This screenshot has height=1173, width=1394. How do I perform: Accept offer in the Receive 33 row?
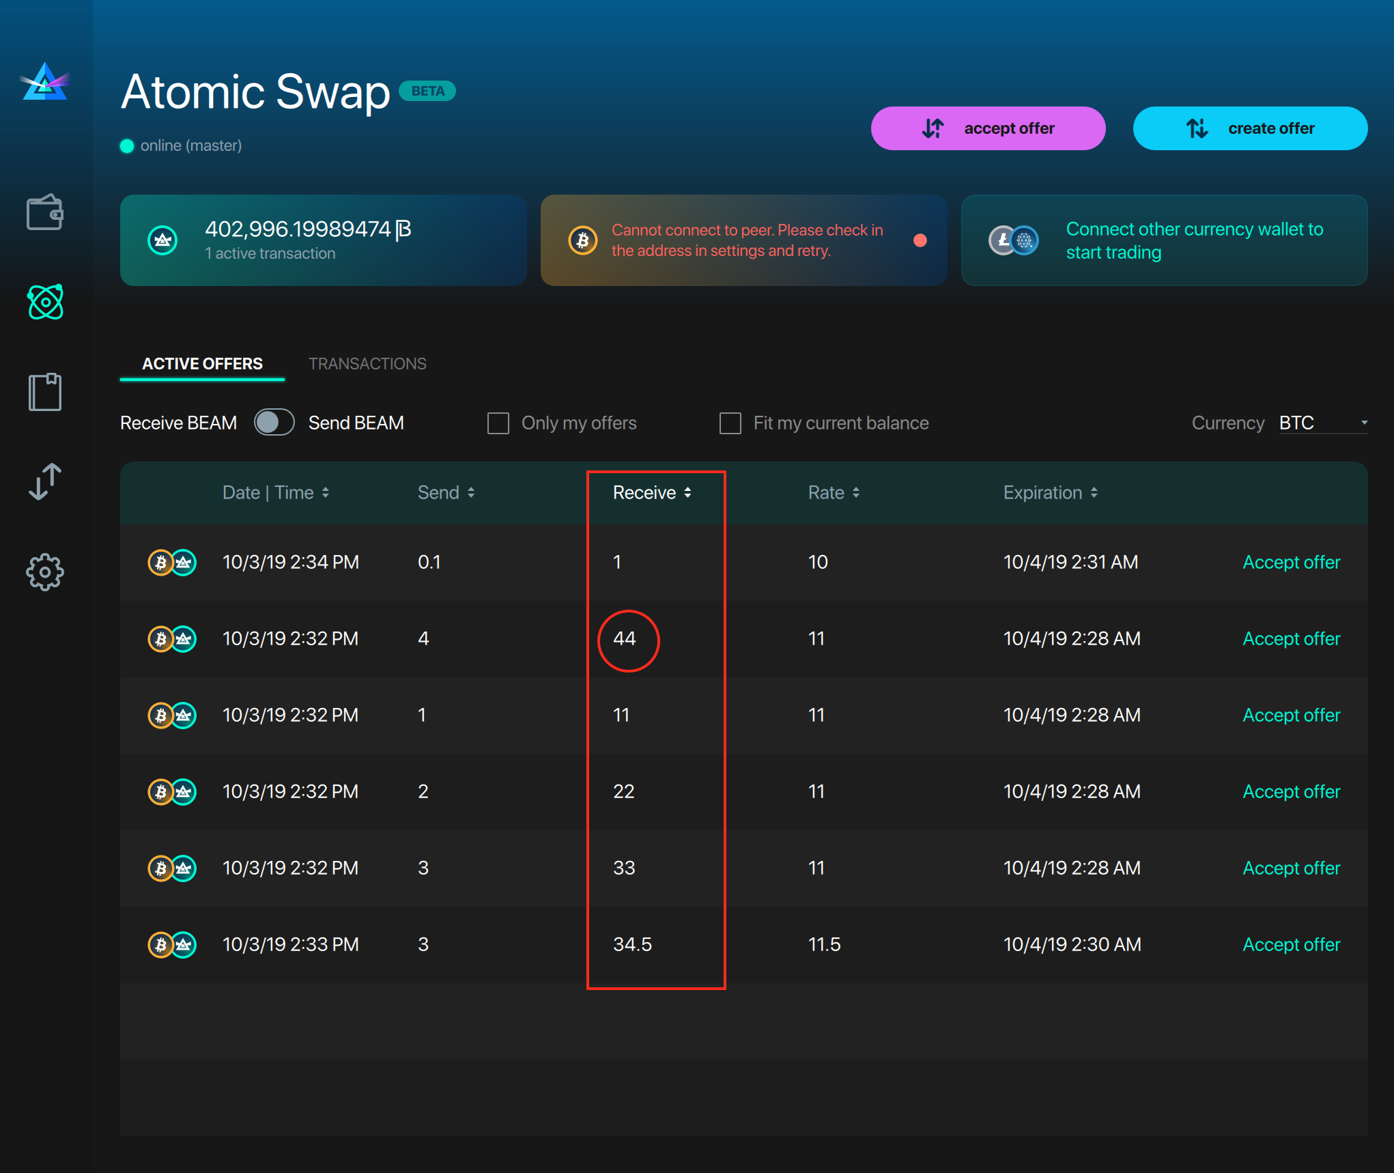click(1291, 868)
